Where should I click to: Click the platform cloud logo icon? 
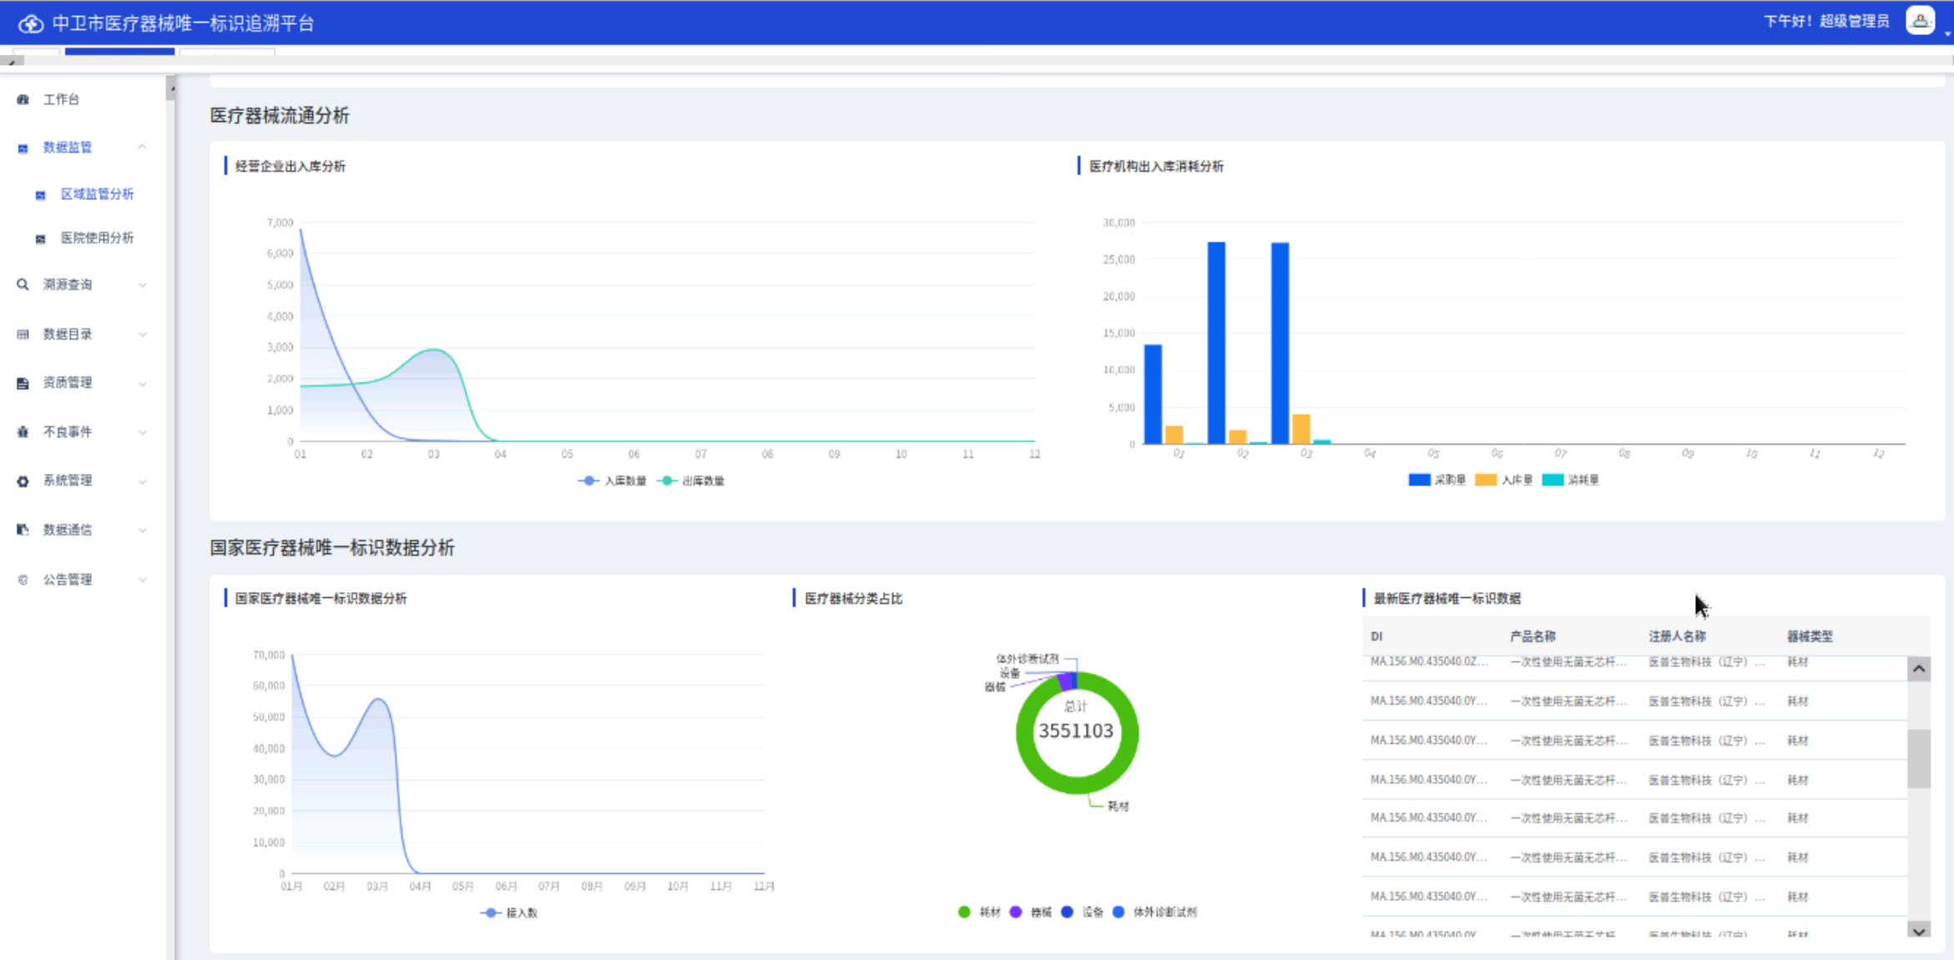coord(31,23)
